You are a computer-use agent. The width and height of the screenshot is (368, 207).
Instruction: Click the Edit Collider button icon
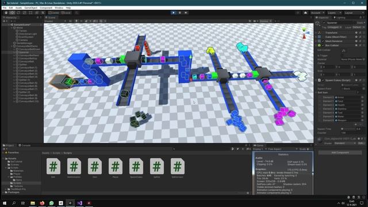[x=344, y=51]
